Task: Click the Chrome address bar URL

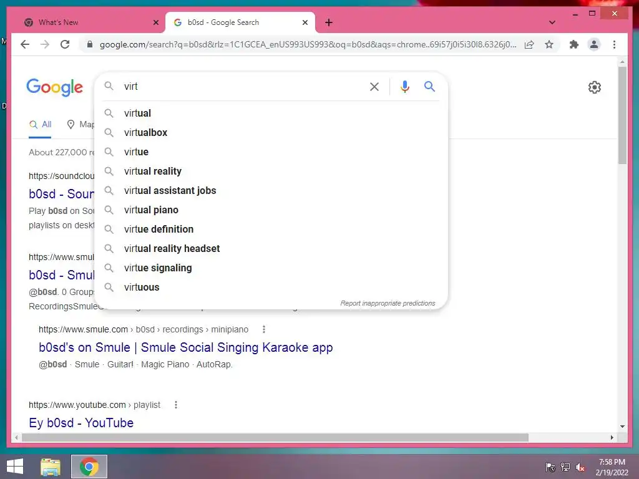Action: point(308,44)
